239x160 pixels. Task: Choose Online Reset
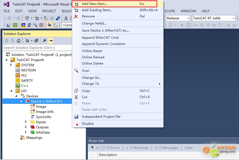pyautogui.click(x=118, y=51)
